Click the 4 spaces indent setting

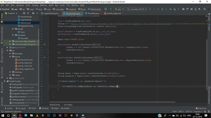click(198, 111)
